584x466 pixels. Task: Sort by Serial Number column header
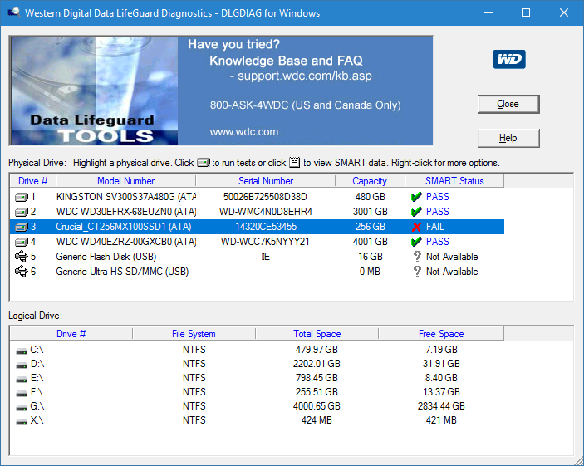point(266,181)
